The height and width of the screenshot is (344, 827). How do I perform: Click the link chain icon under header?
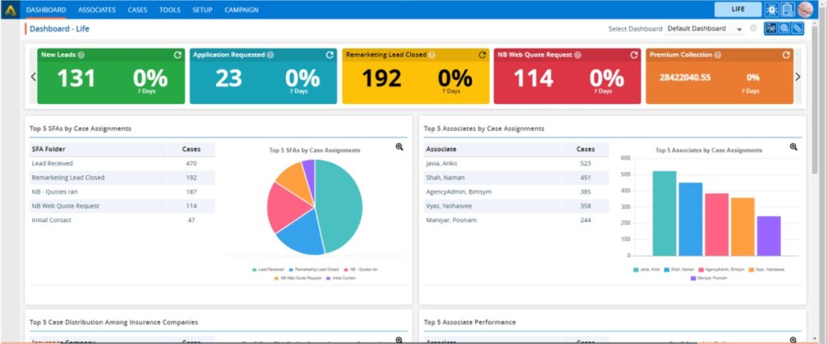(x=797, y=28)
